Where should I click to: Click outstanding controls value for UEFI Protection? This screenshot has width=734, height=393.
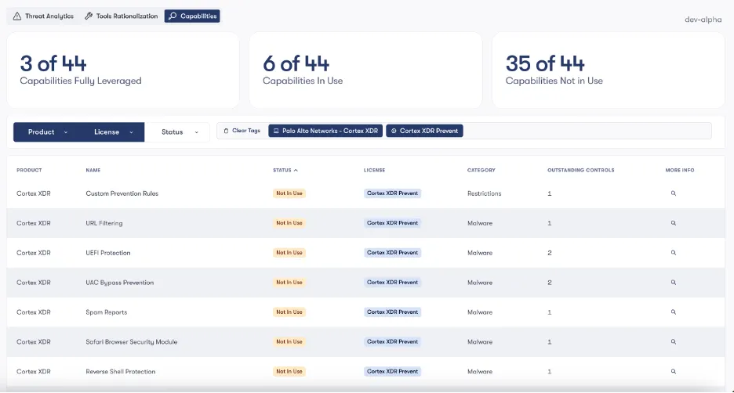click(550, 253)
